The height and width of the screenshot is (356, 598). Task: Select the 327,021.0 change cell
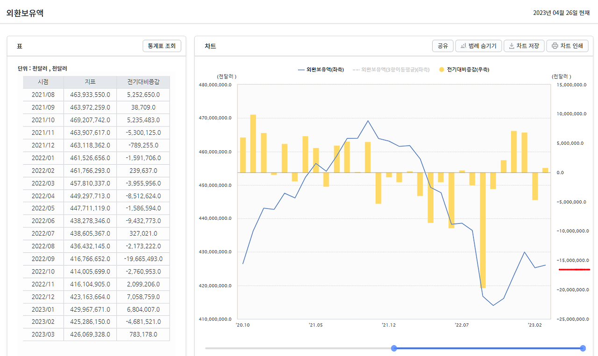pyautogui.click(x=143, y=233)
